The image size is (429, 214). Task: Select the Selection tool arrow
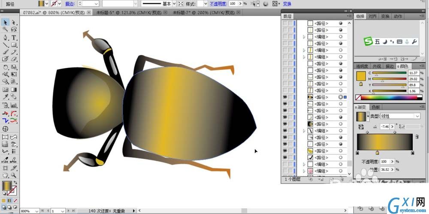tap(5, 23)
